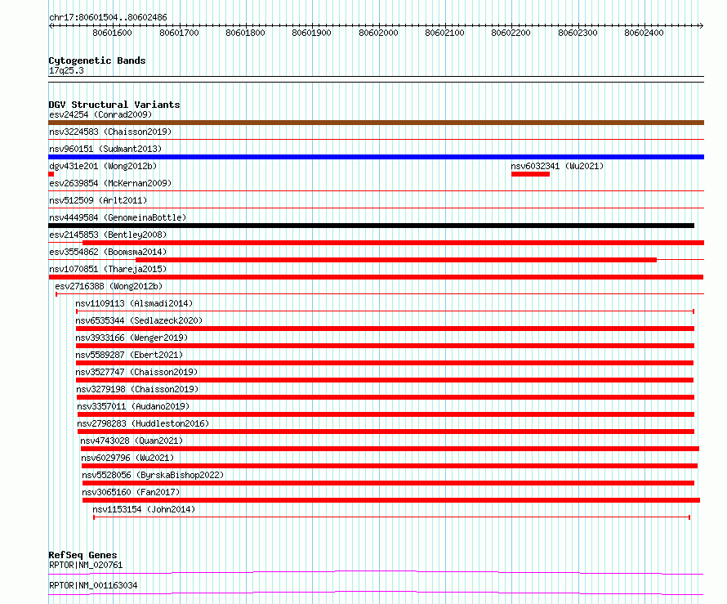727x604 pixels.
Task: Click nsv4449584 (GenomeinaBottle) label
Action: pyautogui.click(x=118, y=217)
